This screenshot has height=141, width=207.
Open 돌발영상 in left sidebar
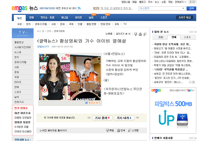[19, 42]
